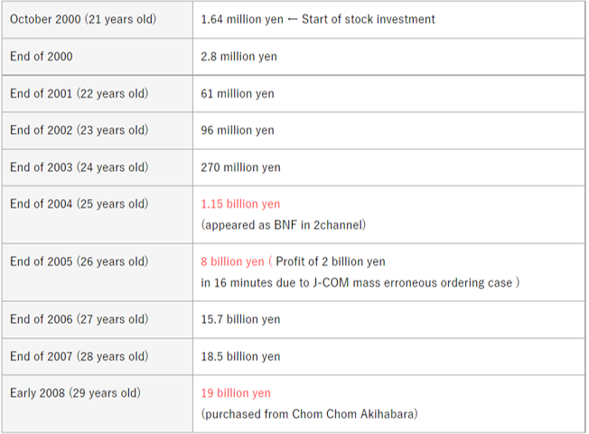This screenshot has width=589, height=434.
Task: Select the "1.64 million yen" start of investment text
Action: pos(242,19)
